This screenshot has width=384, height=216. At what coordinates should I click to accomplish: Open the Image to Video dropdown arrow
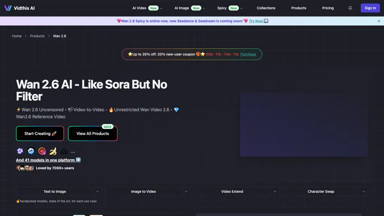(186, 192)
